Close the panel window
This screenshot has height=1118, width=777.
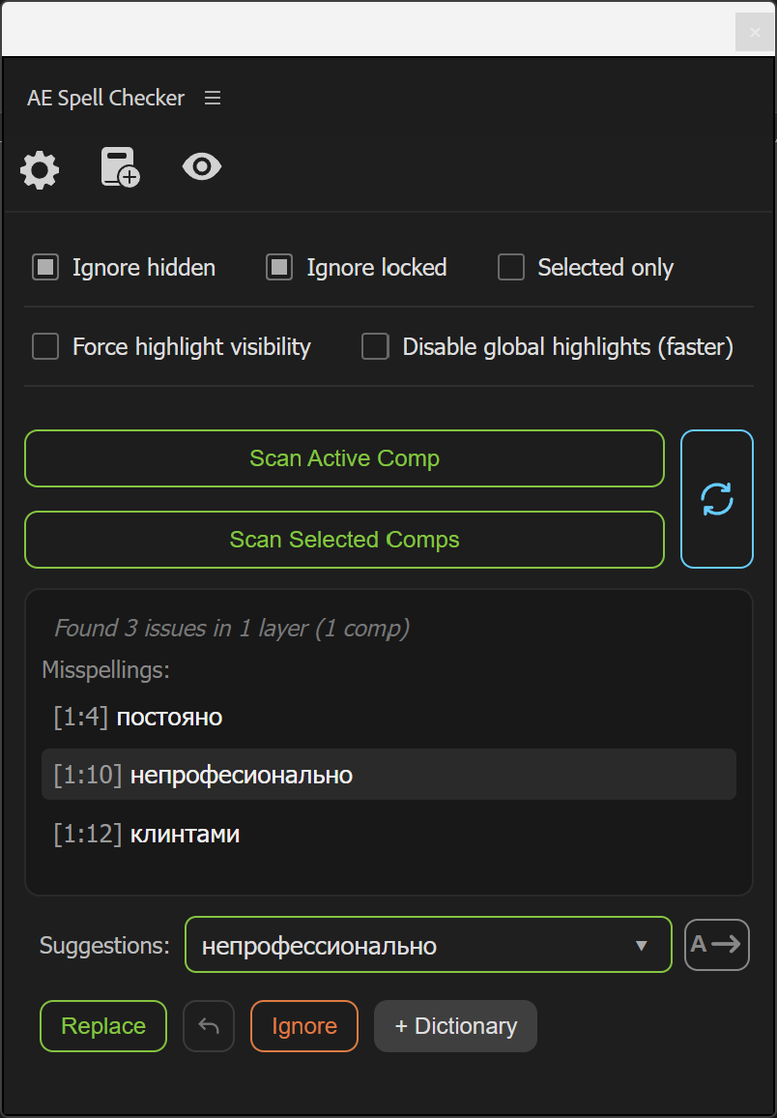pyautogui.click(x=754, y=32)
